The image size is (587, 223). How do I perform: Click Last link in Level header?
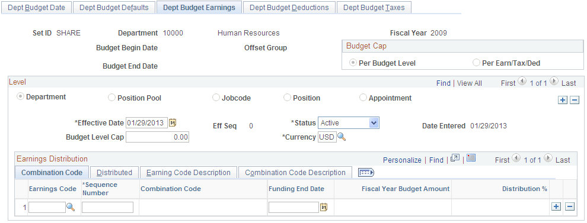click(569, 83)
